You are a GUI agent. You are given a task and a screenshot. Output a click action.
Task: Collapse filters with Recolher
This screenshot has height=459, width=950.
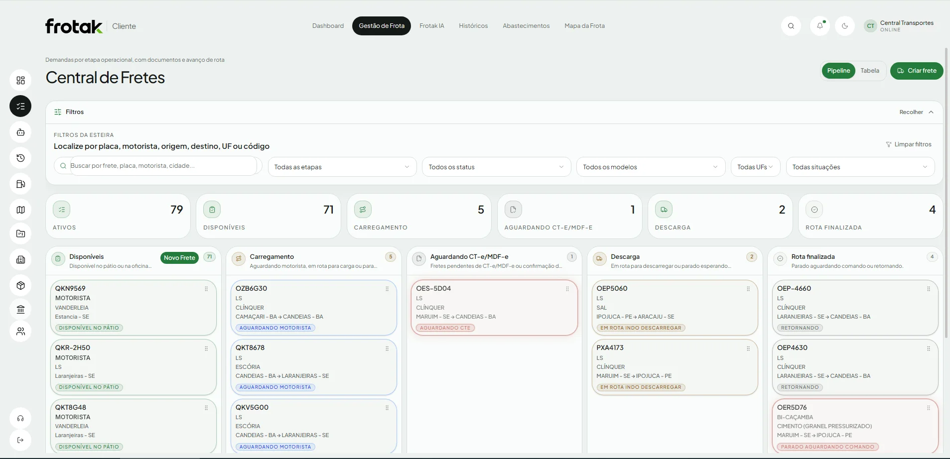tap(916, 112)
